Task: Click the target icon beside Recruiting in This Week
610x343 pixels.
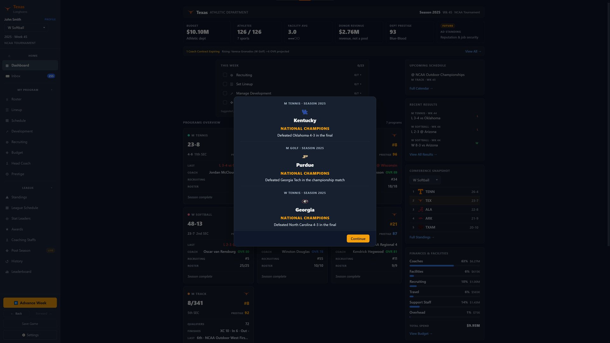Action: click(232, 75)
